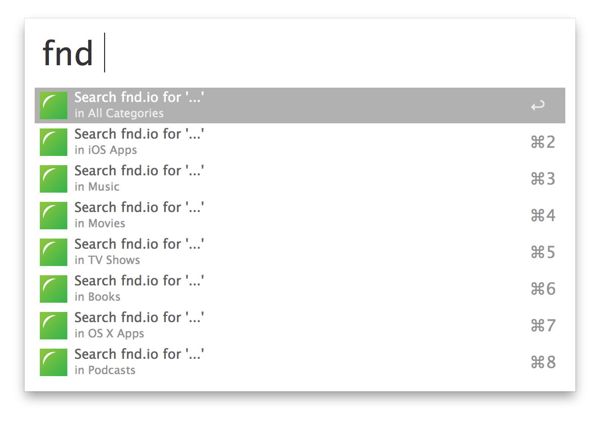Click the ⌘2 shortcut label

point(543,142)
